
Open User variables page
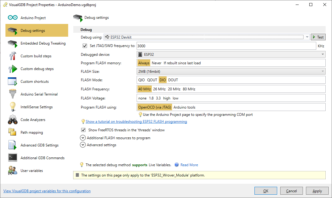tap(37, 170)
